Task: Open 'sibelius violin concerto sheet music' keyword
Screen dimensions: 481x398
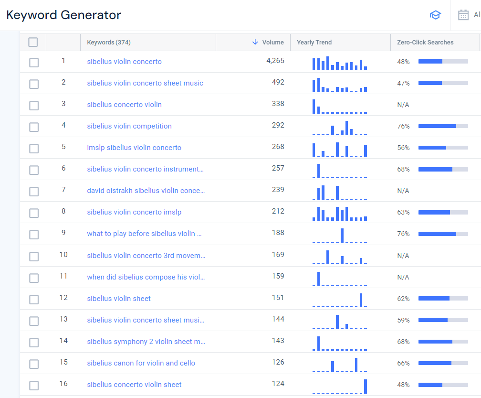Action: 145,83
